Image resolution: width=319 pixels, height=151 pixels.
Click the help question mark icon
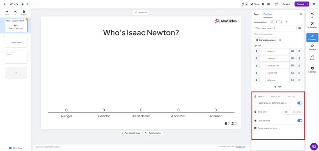pyautogui.click(x=269, y=4)
